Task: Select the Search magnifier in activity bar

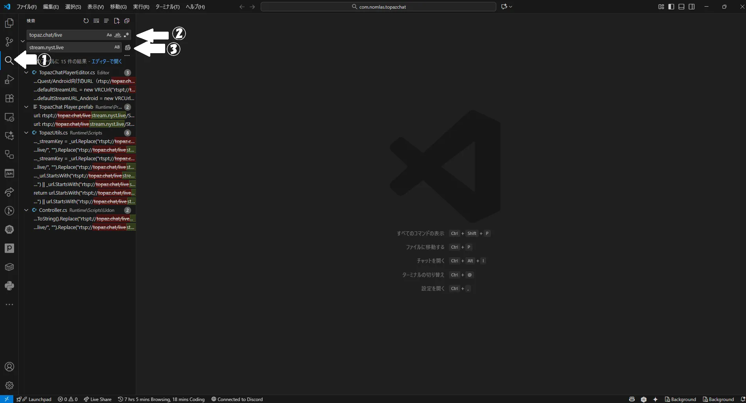Action: coord(9,61)
